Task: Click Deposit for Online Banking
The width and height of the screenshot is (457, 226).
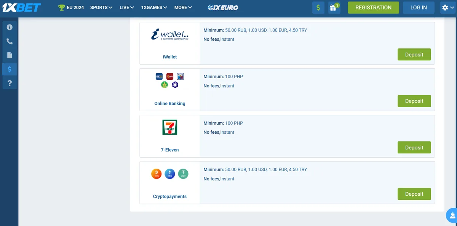Action: [414, 101]
